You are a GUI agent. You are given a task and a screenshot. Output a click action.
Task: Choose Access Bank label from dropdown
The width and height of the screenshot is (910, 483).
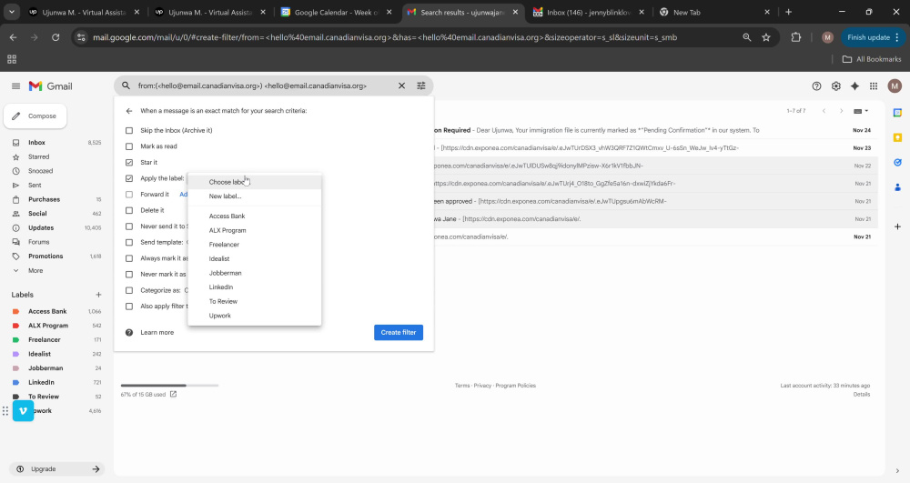[254, 216]
